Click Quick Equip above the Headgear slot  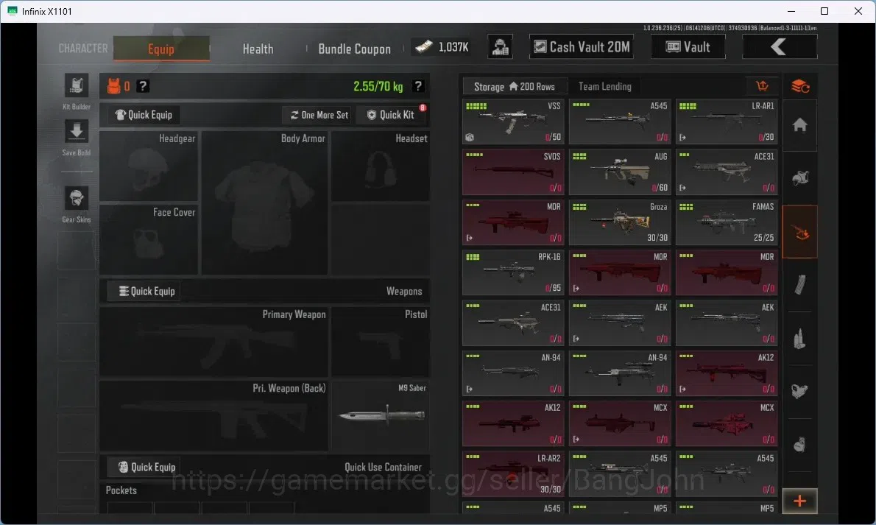144,115
